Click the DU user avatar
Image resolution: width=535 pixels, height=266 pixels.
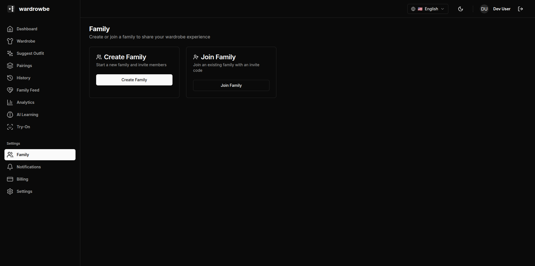[x=484, y=9]
